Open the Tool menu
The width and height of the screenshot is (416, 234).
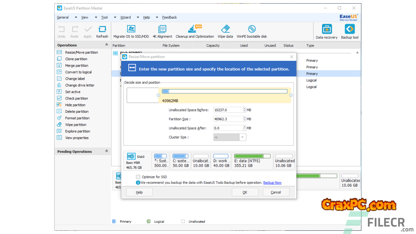(x=104, y=17)
